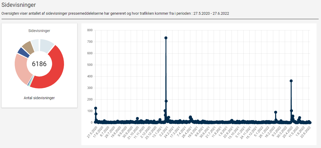Click the Antal sidevisninger label
The width and height of the screenshot is (321, 148).
pyautogui.click(x=39, y=98)
